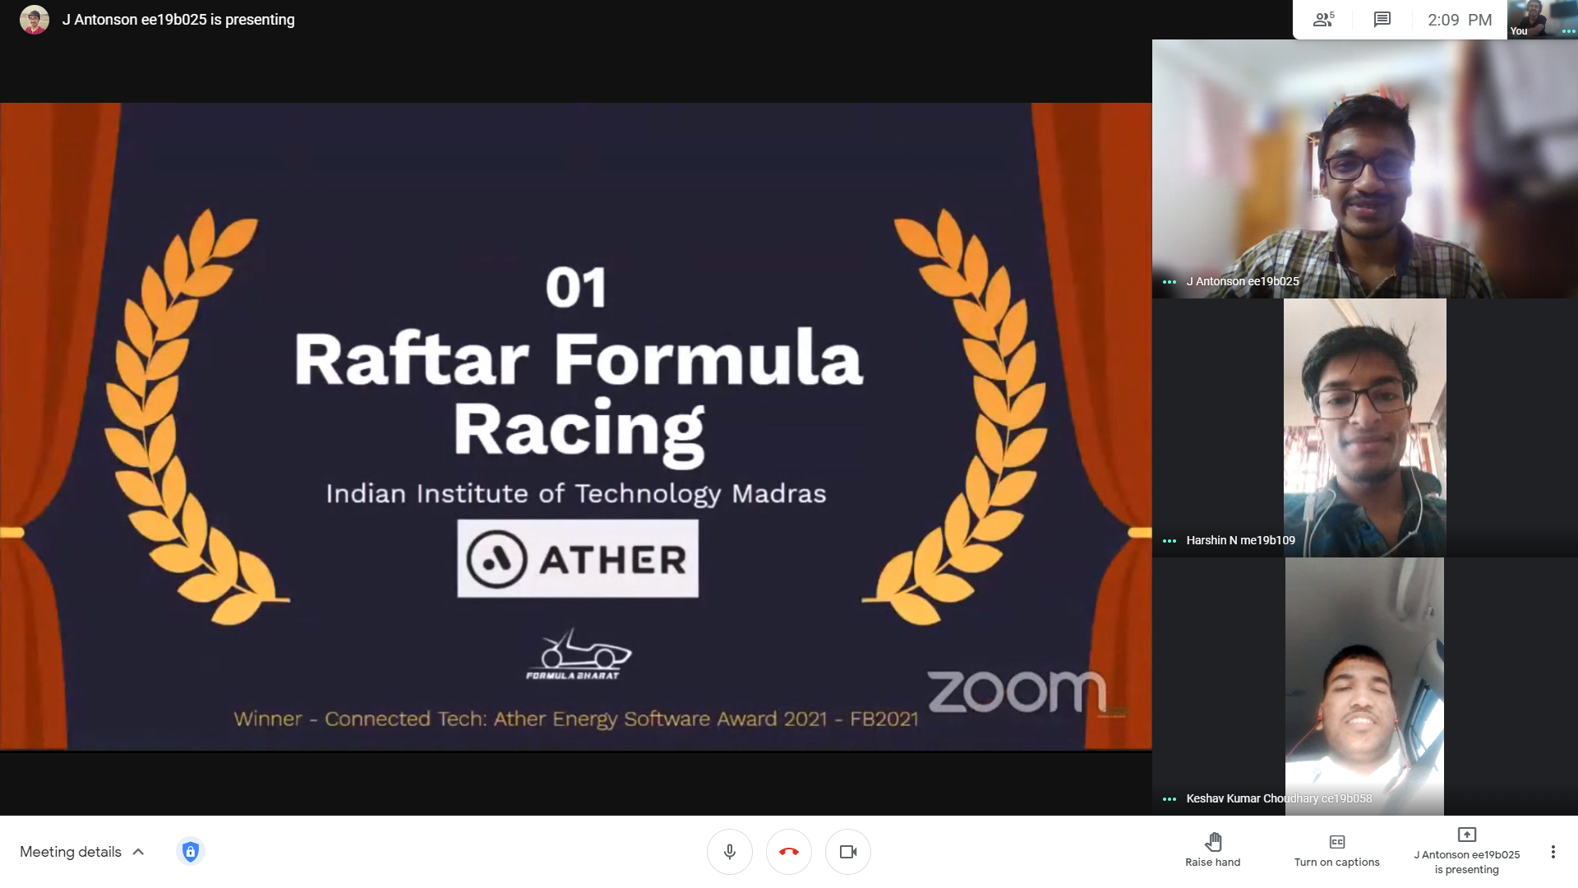Click dots indicator on Harshin N tile
Image resolution: width=1578 pixels, height=888 pixels.
(1169, 541)
